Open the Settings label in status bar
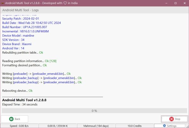The height and width of the screenshot is (128, 189). point(172,126)
